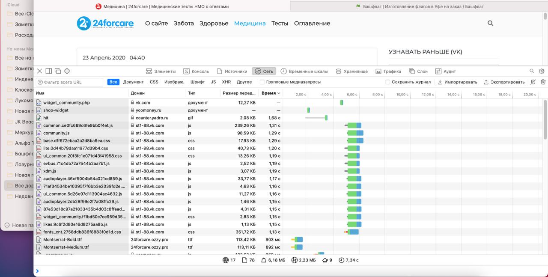
Task: Filter resources by Шрифт type
Action: click(x=198, y=82)
